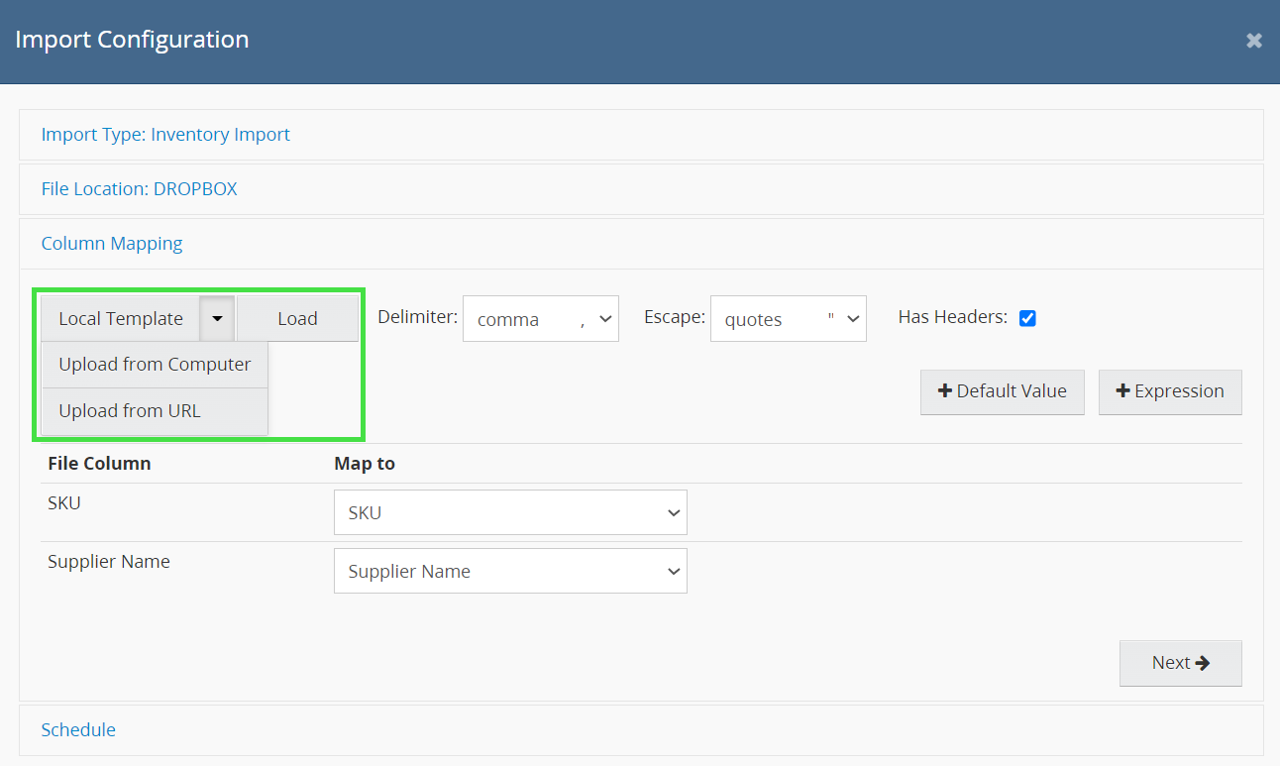Image resolution: width=1280 pixels, height=766 pixels.
Task: Open the Delimiter comma dropdown
Action: click(x=540, y=319)
